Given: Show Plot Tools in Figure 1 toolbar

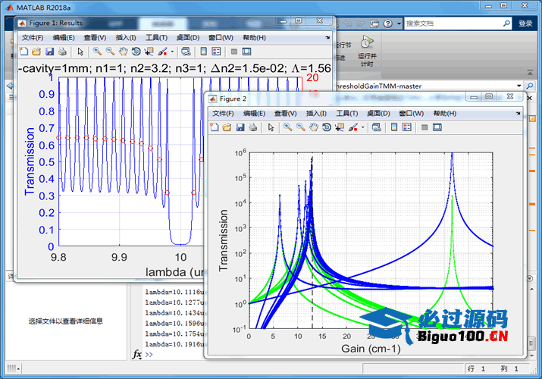Looking at the screenshot, I should (x=246, y=52).
